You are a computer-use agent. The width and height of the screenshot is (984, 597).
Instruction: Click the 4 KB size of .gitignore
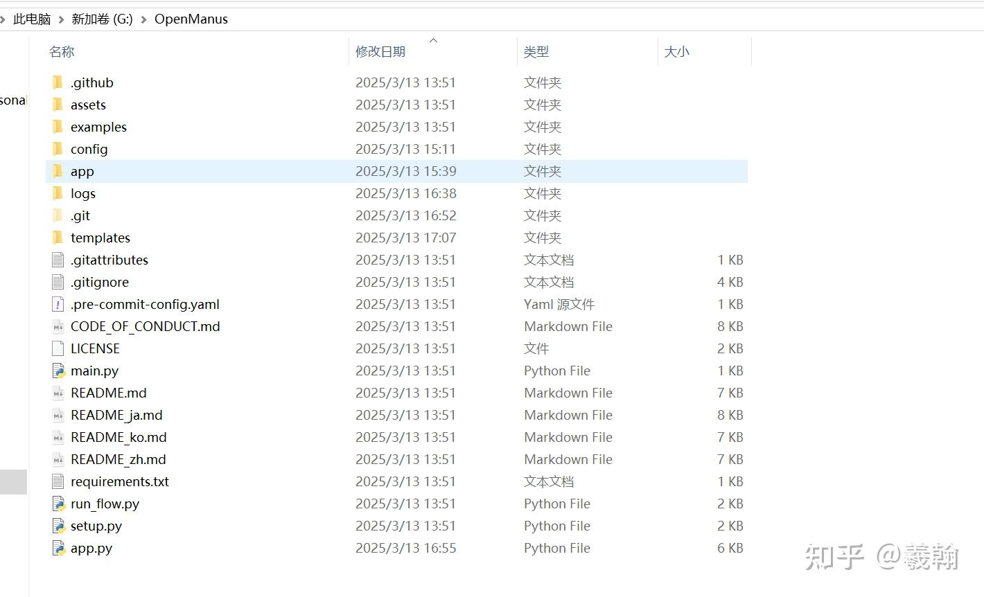pyautogui.click(x=730, y=283)
